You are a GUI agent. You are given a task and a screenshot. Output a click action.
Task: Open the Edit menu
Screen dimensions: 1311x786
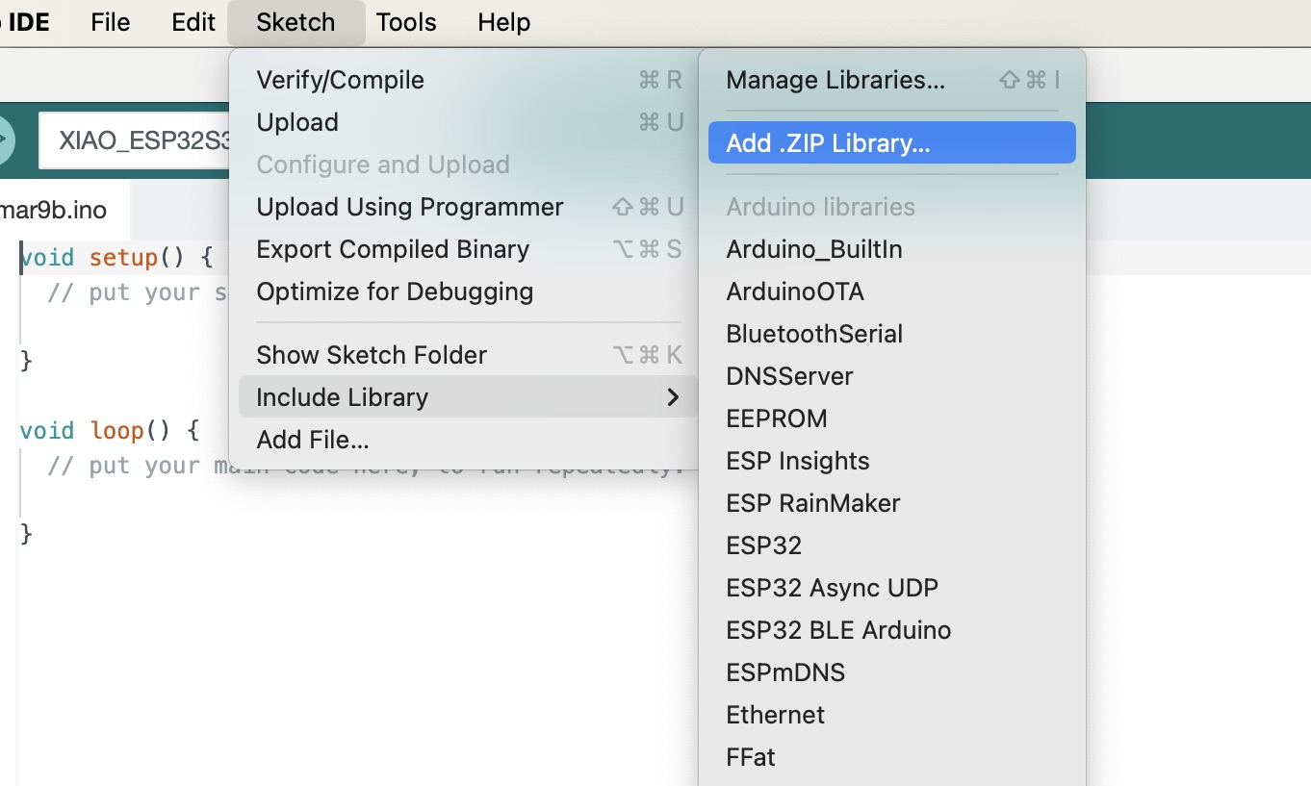[193, 22]
